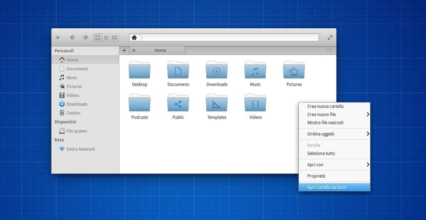Open tab history icon at right
The height and width of the screenshot is (220, 426).
[x=329, y=50]
